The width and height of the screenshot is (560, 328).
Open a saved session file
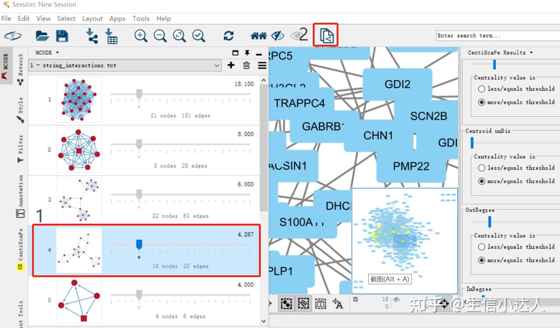click(x=42, y=36)
